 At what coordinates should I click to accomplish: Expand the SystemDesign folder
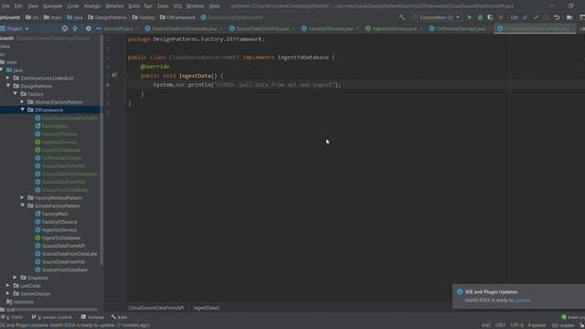click(8, 293)
